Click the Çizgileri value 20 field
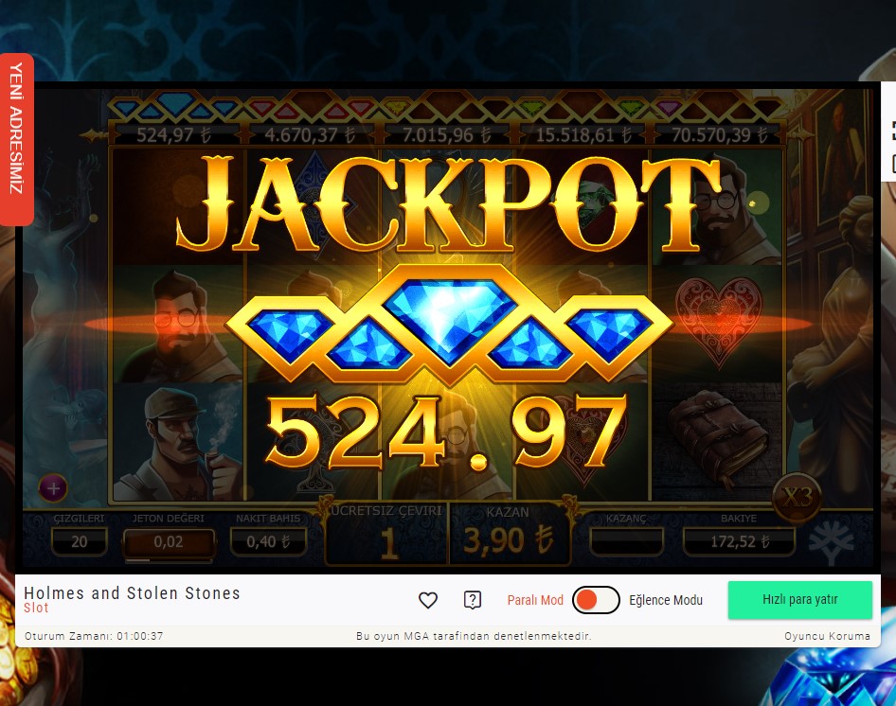The width and height of the screenshot is (896, 706). click(x=80, y=541)
